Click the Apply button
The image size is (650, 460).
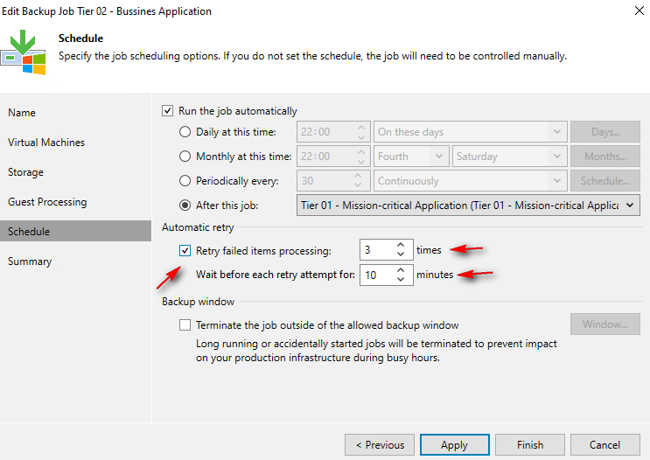click(454, 444)
